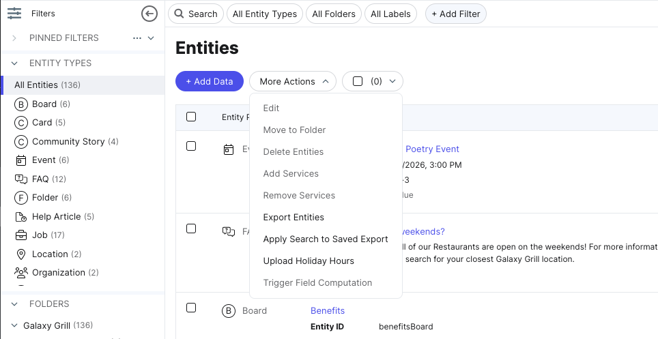Click the calendar icon in the Event row
The image size is (658, 339).
(x=228, y=149)
